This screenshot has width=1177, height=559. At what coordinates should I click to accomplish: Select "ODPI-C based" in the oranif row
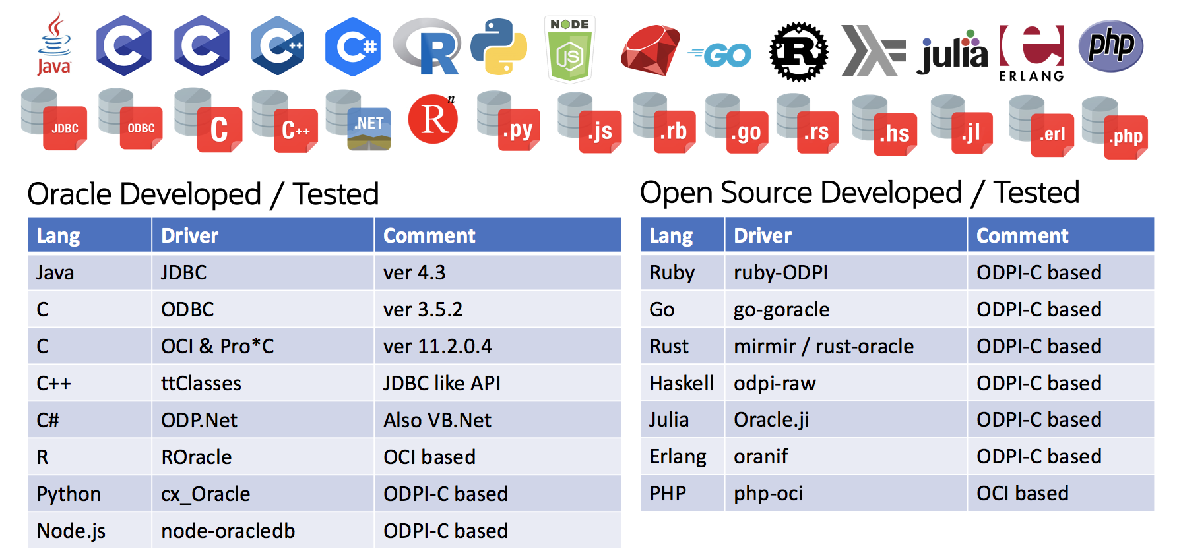click(1061, 456)
